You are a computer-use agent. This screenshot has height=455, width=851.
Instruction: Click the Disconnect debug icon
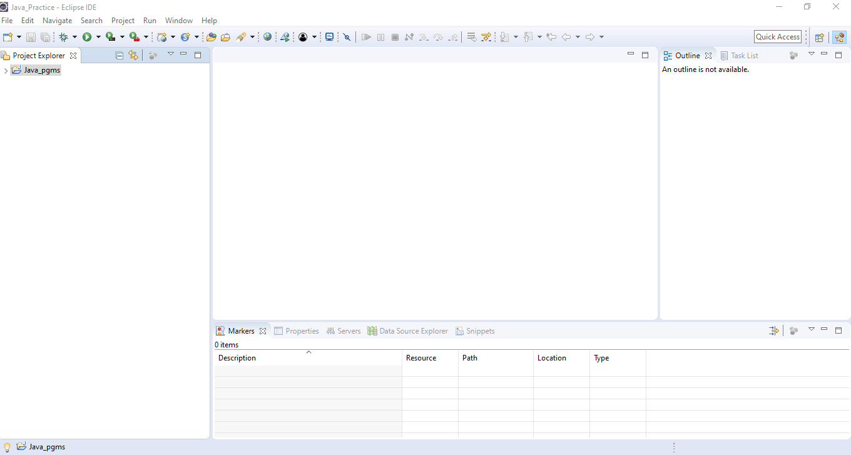tap(409, 37)
